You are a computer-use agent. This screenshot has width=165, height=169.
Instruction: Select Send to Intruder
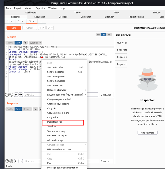click(x=64, y=67)
